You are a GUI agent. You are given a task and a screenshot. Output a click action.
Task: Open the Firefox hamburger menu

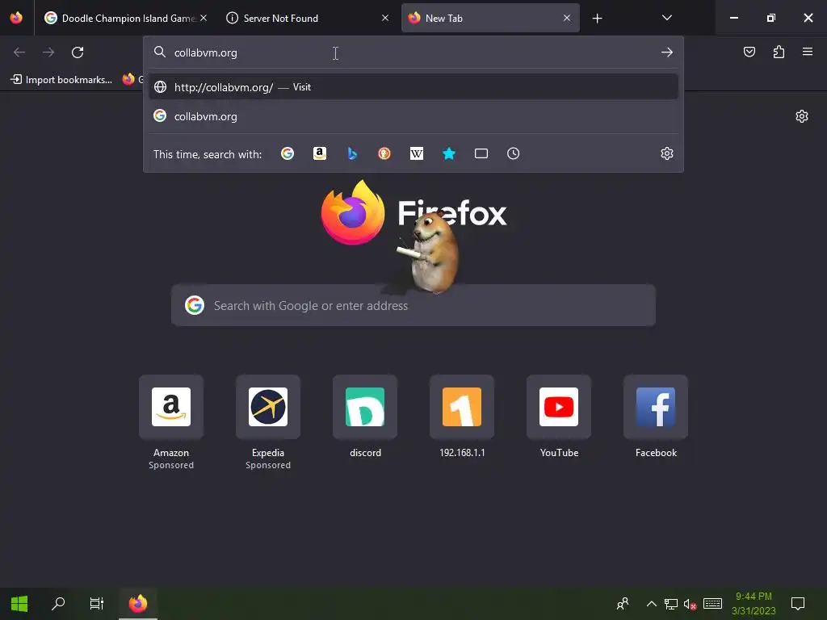808,52
